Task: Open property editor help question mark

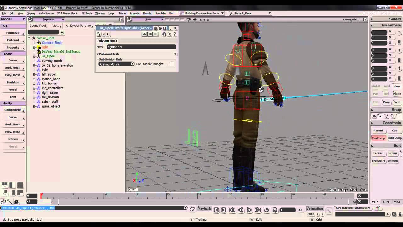Action: coord(175,34)
